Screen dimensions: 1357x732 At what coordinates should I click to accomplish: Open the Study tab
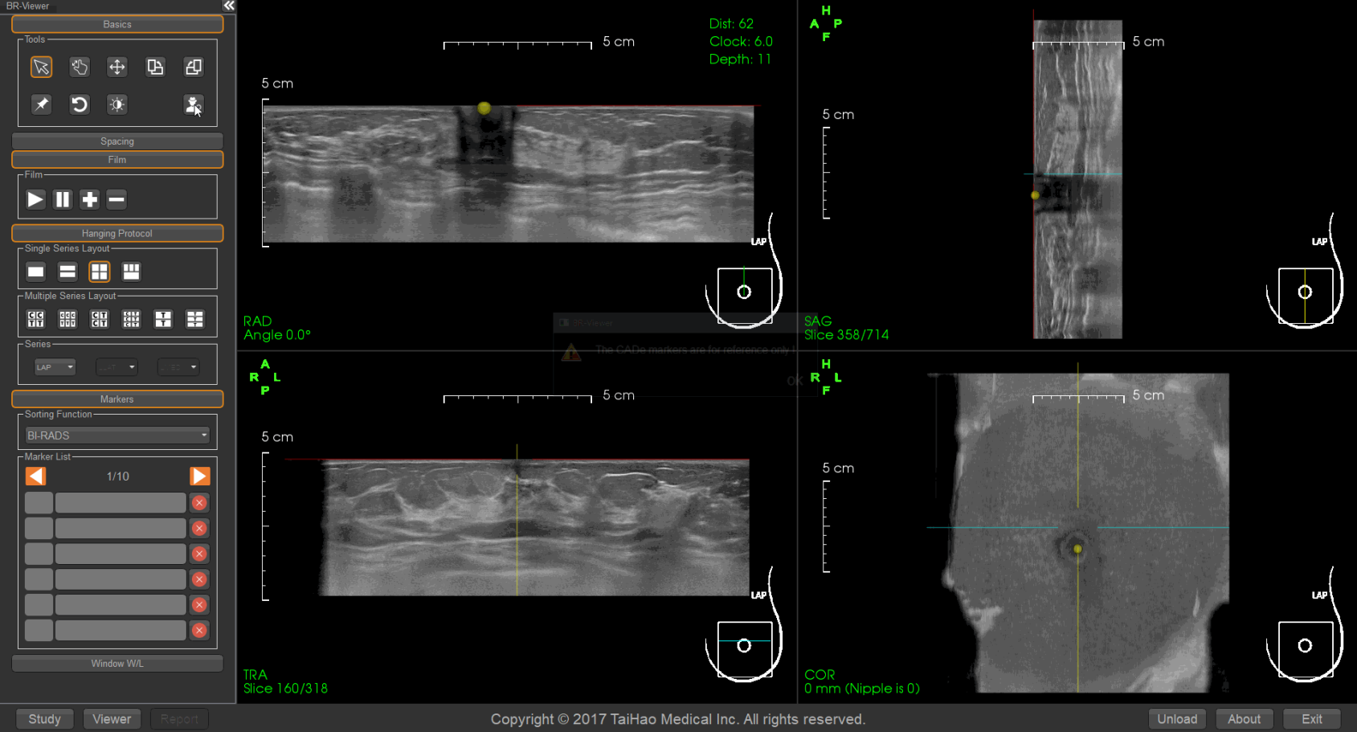[x=44, y=719]
